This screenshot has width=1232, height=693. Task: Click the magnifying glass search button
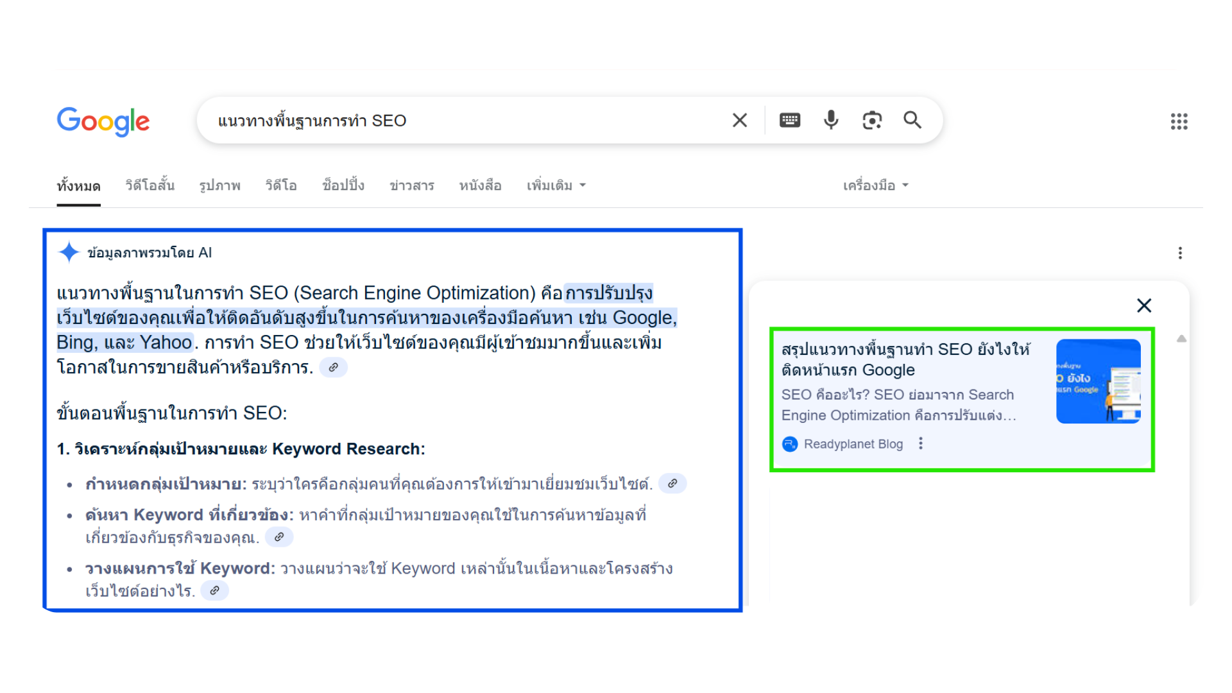point(912,120)
